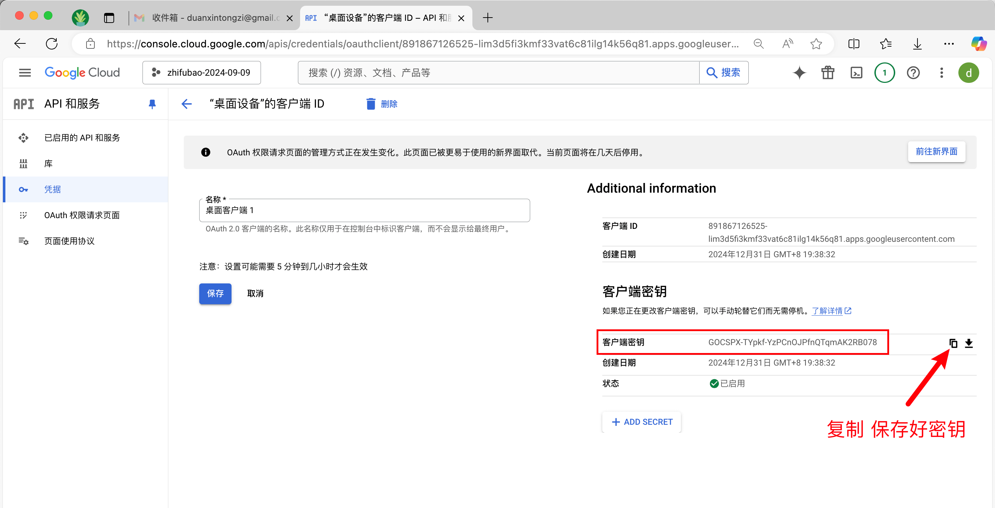
Task: Expand the three-dot console settings menu
Action: [941, 72]
